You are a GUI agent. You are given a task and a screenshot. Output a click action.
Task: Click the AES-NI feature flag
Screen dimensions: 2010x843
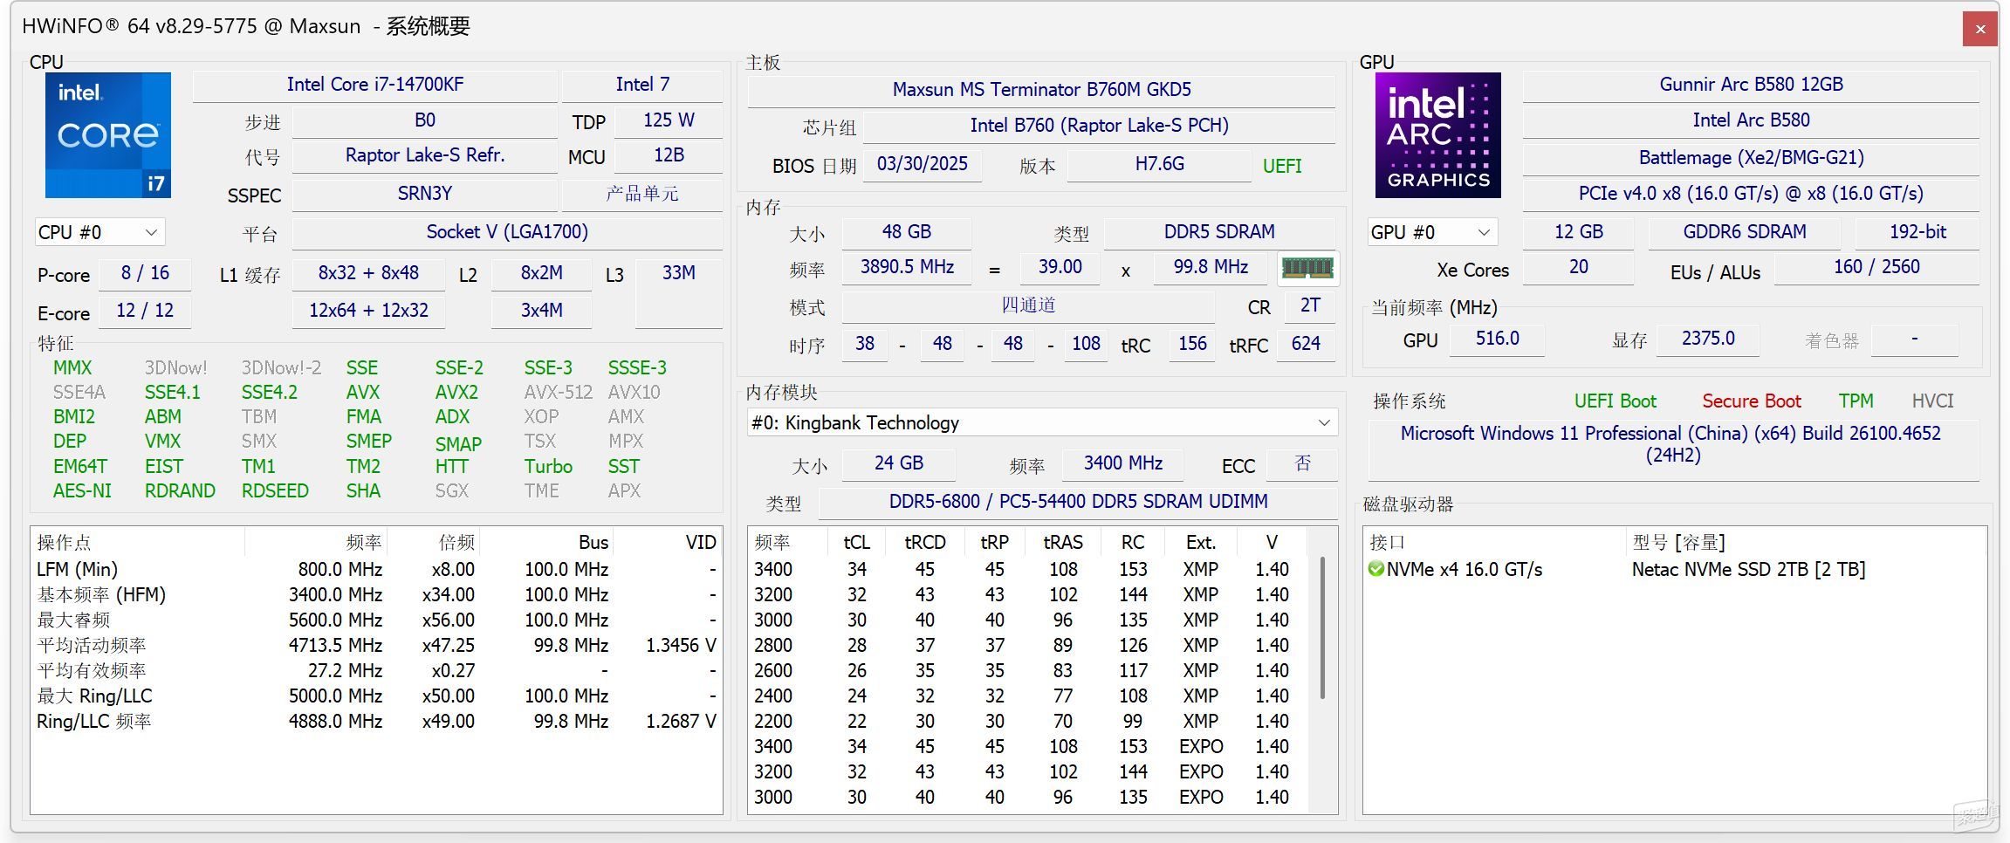[x=82, y=491]
